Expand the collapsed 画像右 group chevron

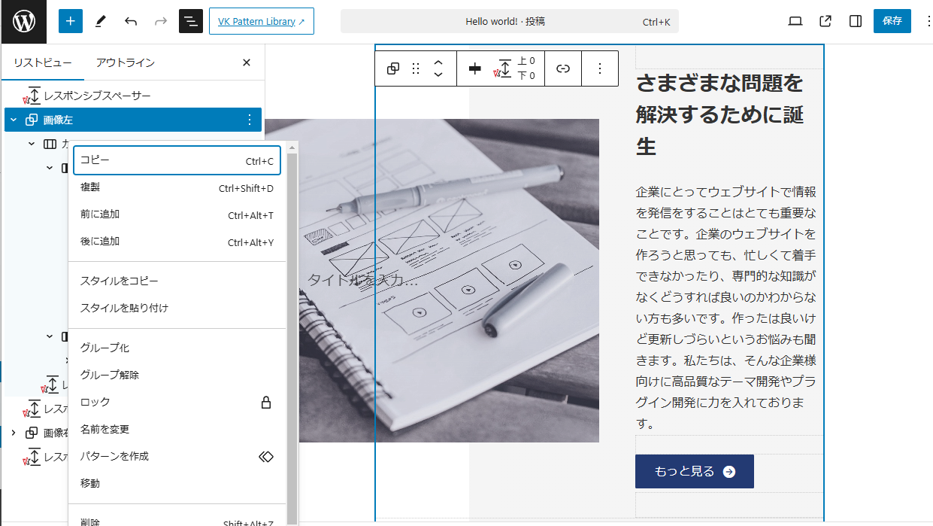click(14, 433)
